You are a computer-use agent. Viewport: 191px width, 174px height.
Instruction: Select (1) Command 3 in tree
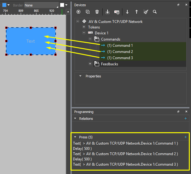(x=120, y=58)
